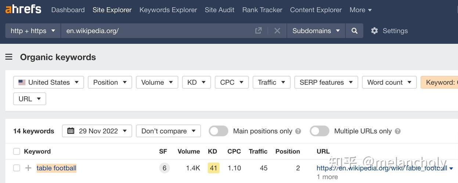Open Settings gear icon
Image resolution: width=458 pixels, height=183 pixels.
(374, 31)
